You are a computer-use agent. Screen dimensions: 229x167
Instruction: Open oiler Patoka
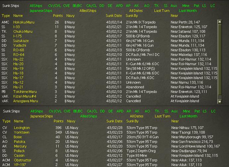[x=20, y=142]
